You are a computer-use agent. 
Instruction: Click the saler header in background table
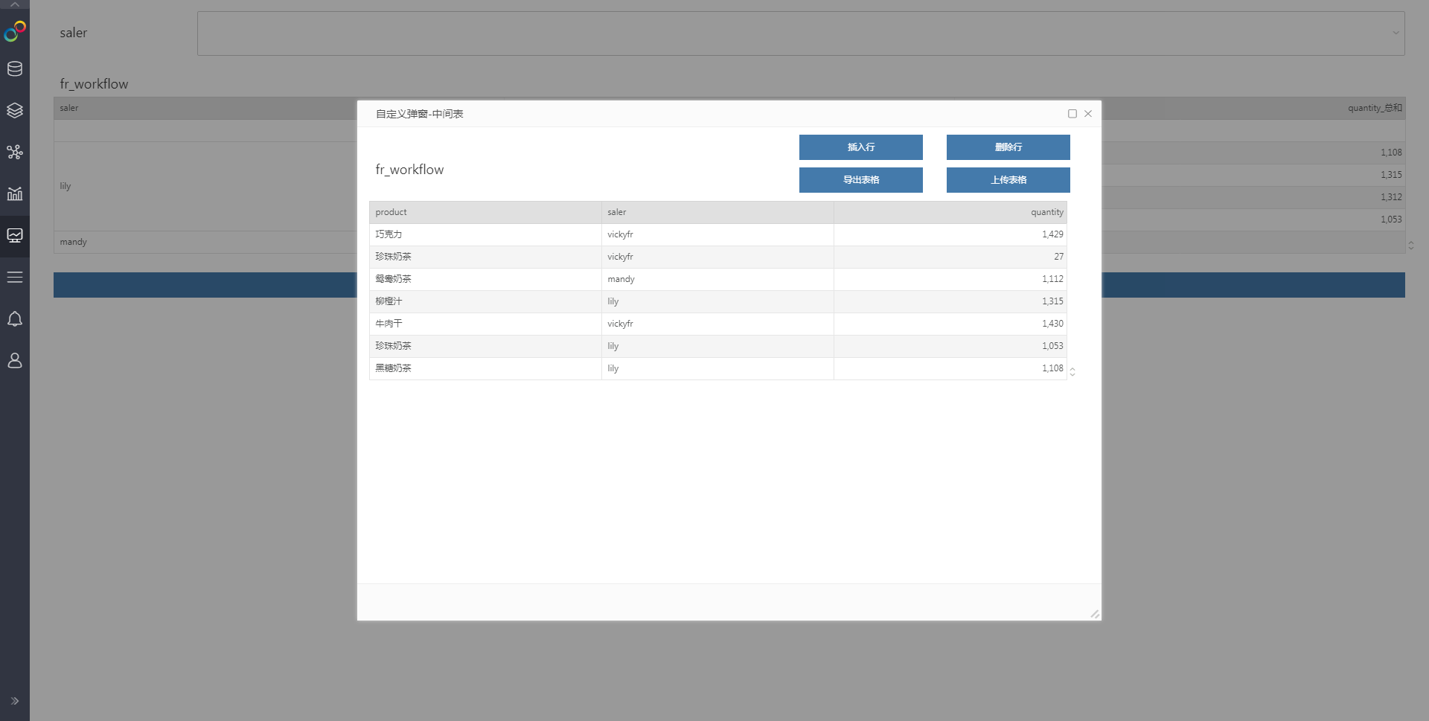pyautogui.click(x=205, y=108)
